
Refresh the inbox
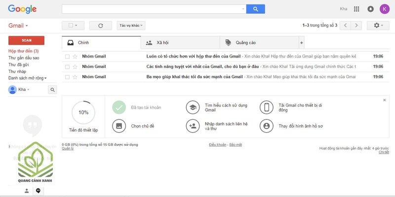pos(101,26)
